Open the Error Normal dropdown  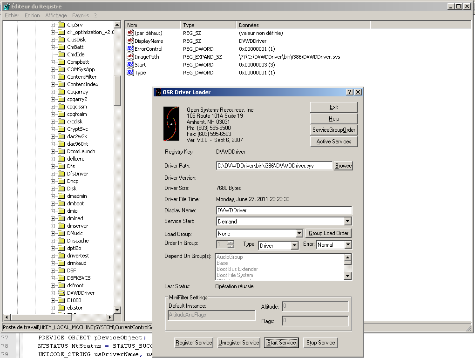pos(348,244)
